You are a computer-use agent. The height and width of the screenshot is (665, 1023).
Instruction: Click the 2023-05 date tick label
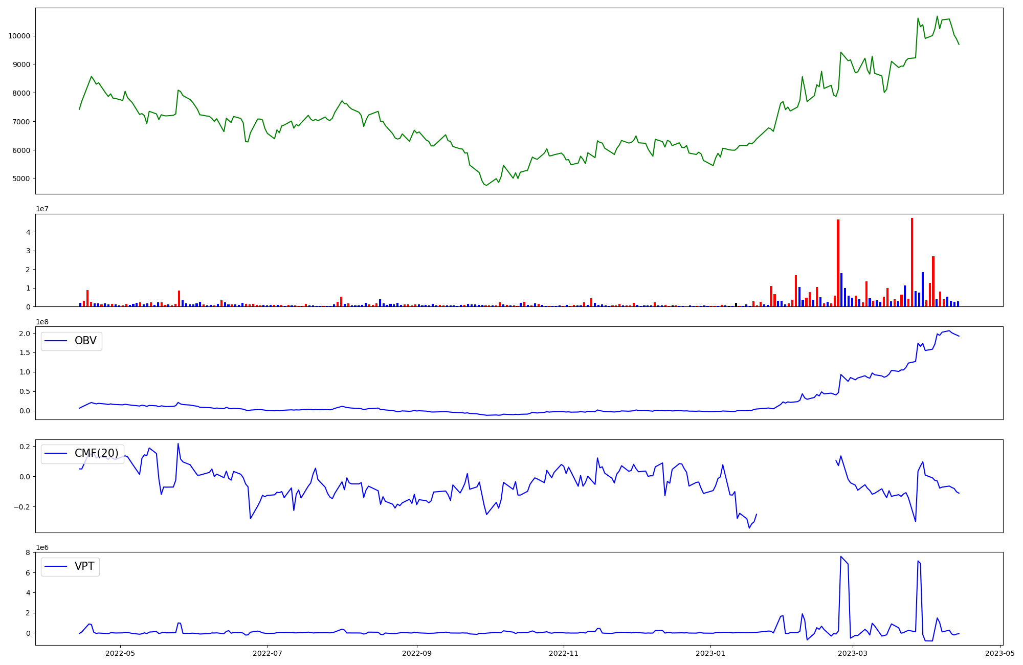1000,653
